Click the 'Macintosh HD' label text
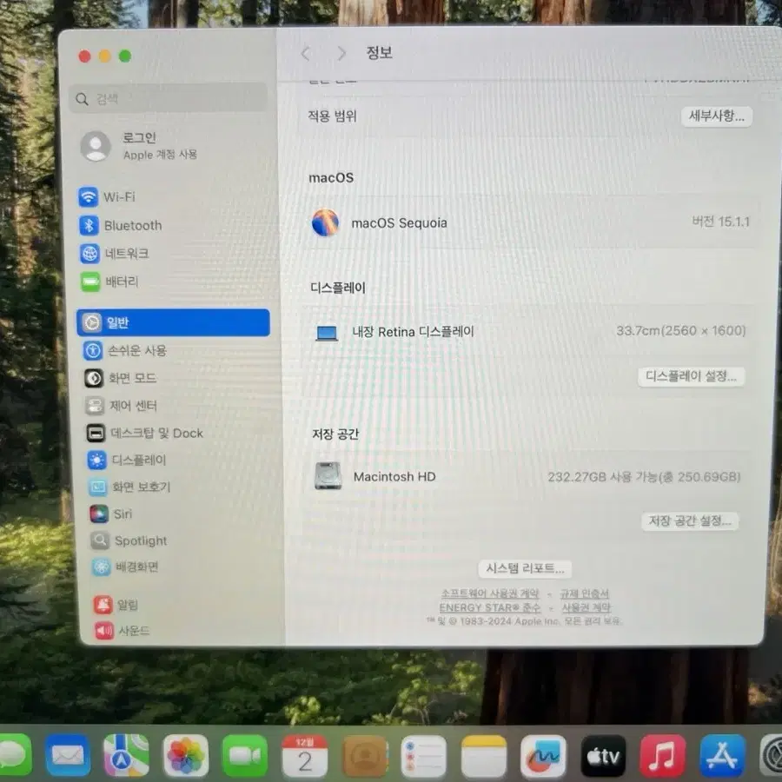 point(394,477)
